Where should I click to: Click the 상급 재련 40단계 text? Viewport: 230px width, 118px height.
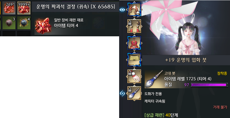[x=161, y=115]
